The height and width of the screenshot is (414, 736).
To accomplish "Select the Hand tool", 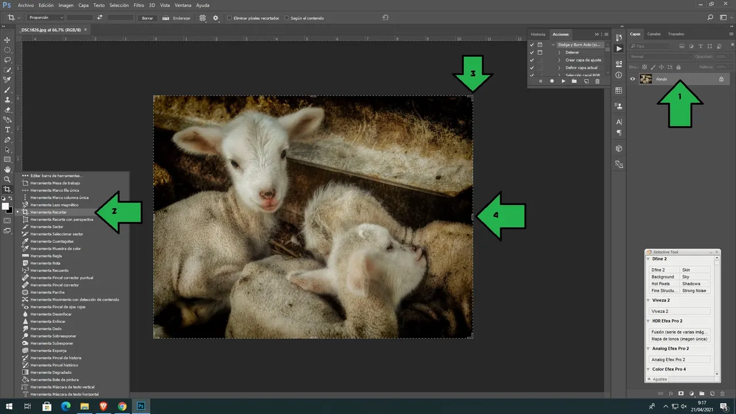I will (7, 170).
